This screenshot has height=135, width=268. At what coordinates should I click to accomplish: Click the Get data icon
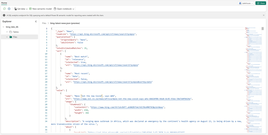15,9
